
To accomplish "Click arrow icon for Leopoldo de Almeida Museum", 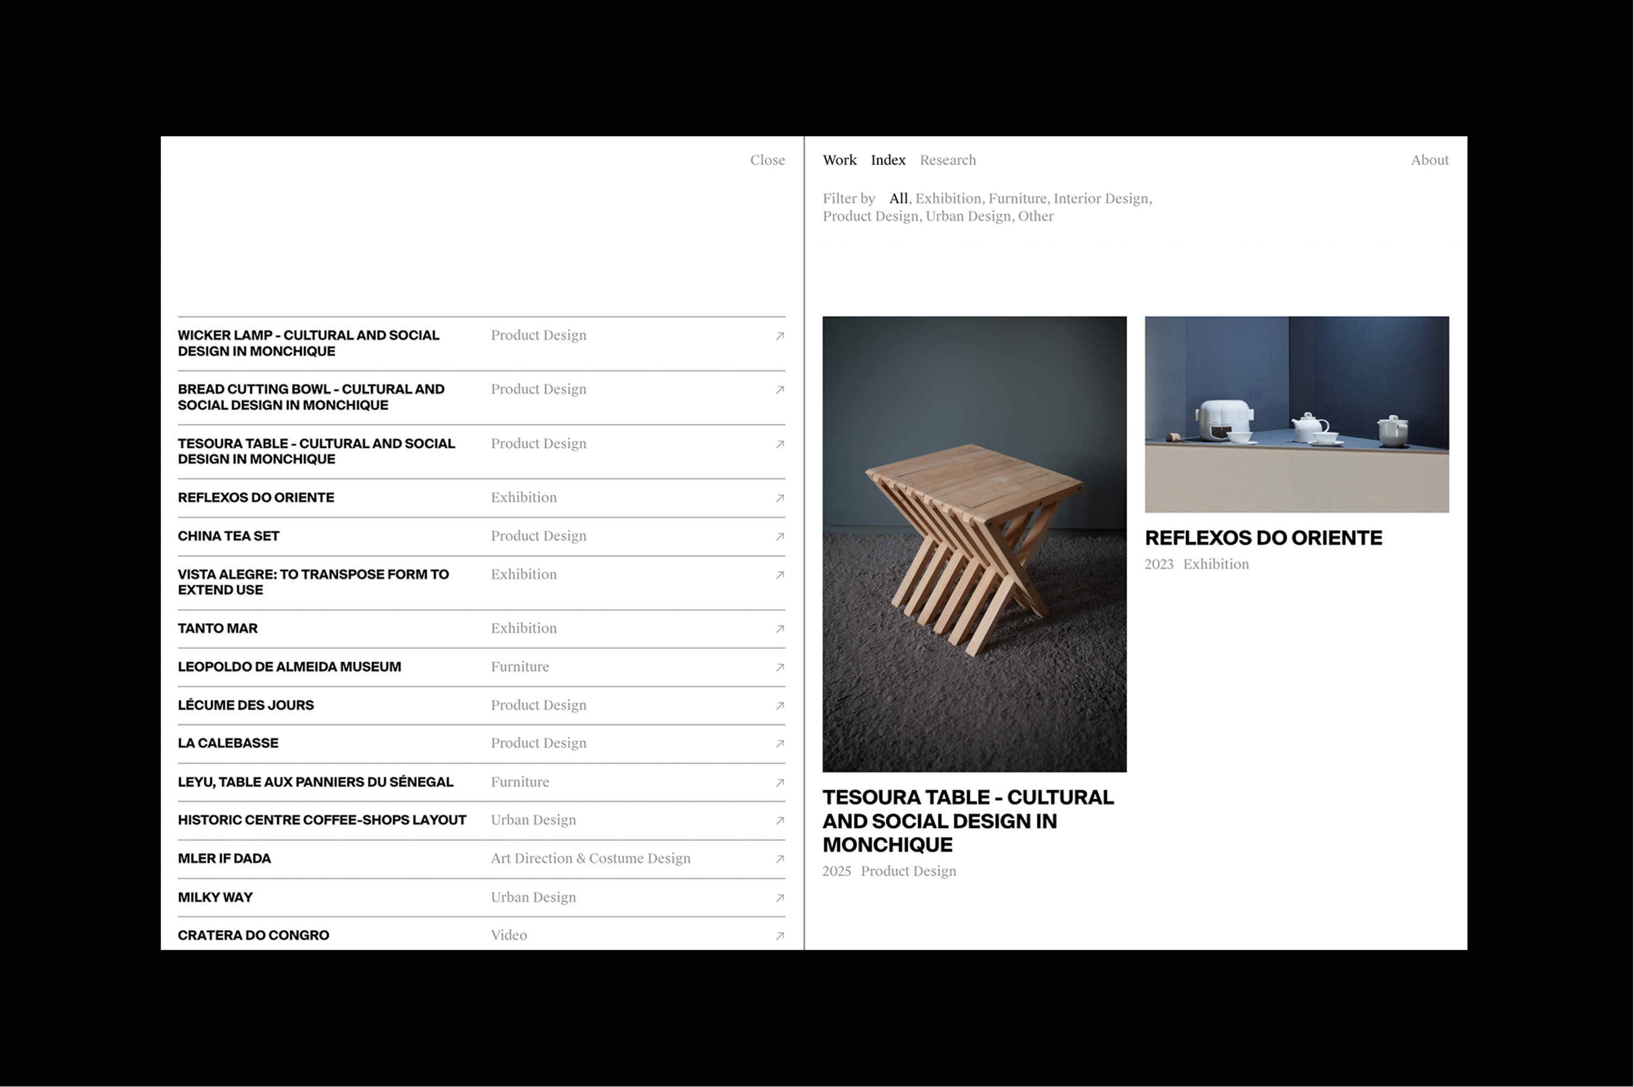I will tap(779, 667).
